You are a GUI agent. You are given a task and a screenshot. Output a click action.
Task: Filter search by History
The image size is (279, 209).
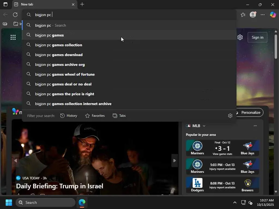click(x=68, y=116)
